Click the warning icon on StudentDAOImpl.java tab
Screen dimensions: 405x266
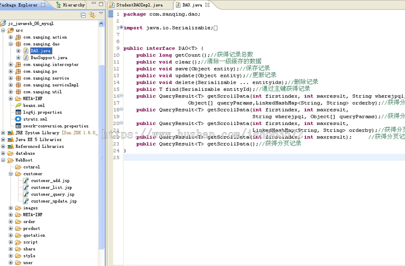(x=111, y=6)
